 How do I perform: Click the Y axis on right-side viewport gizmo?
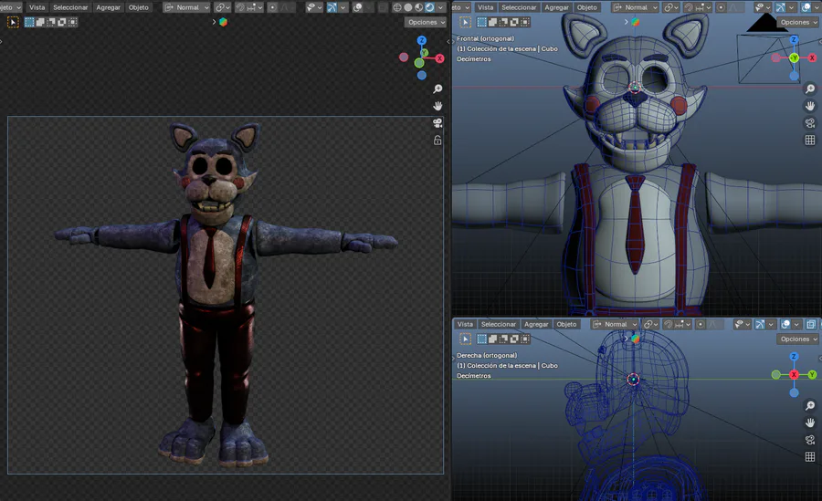coord(813,375)
